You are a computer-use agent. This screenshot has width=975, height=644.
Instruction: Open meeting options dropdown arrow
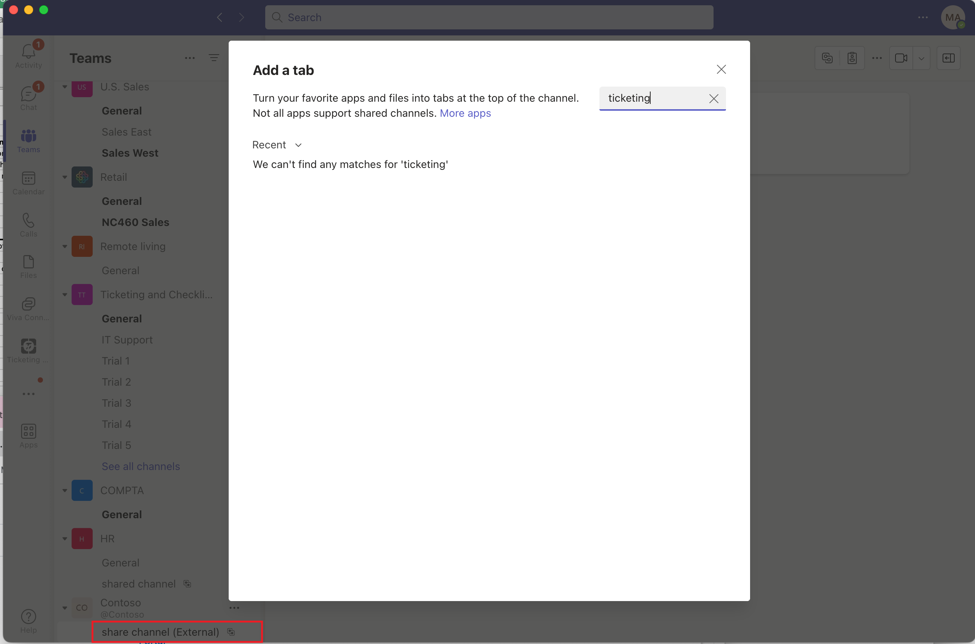click(921, 58)
